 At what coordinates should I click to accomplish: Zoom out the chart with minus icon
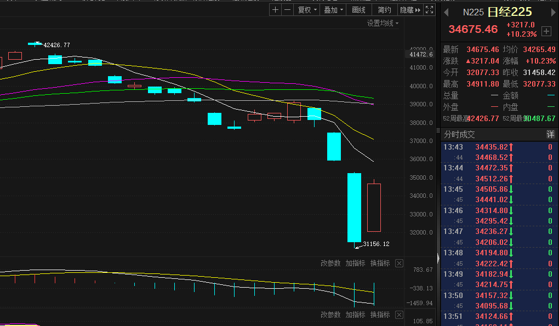(287, 10)
